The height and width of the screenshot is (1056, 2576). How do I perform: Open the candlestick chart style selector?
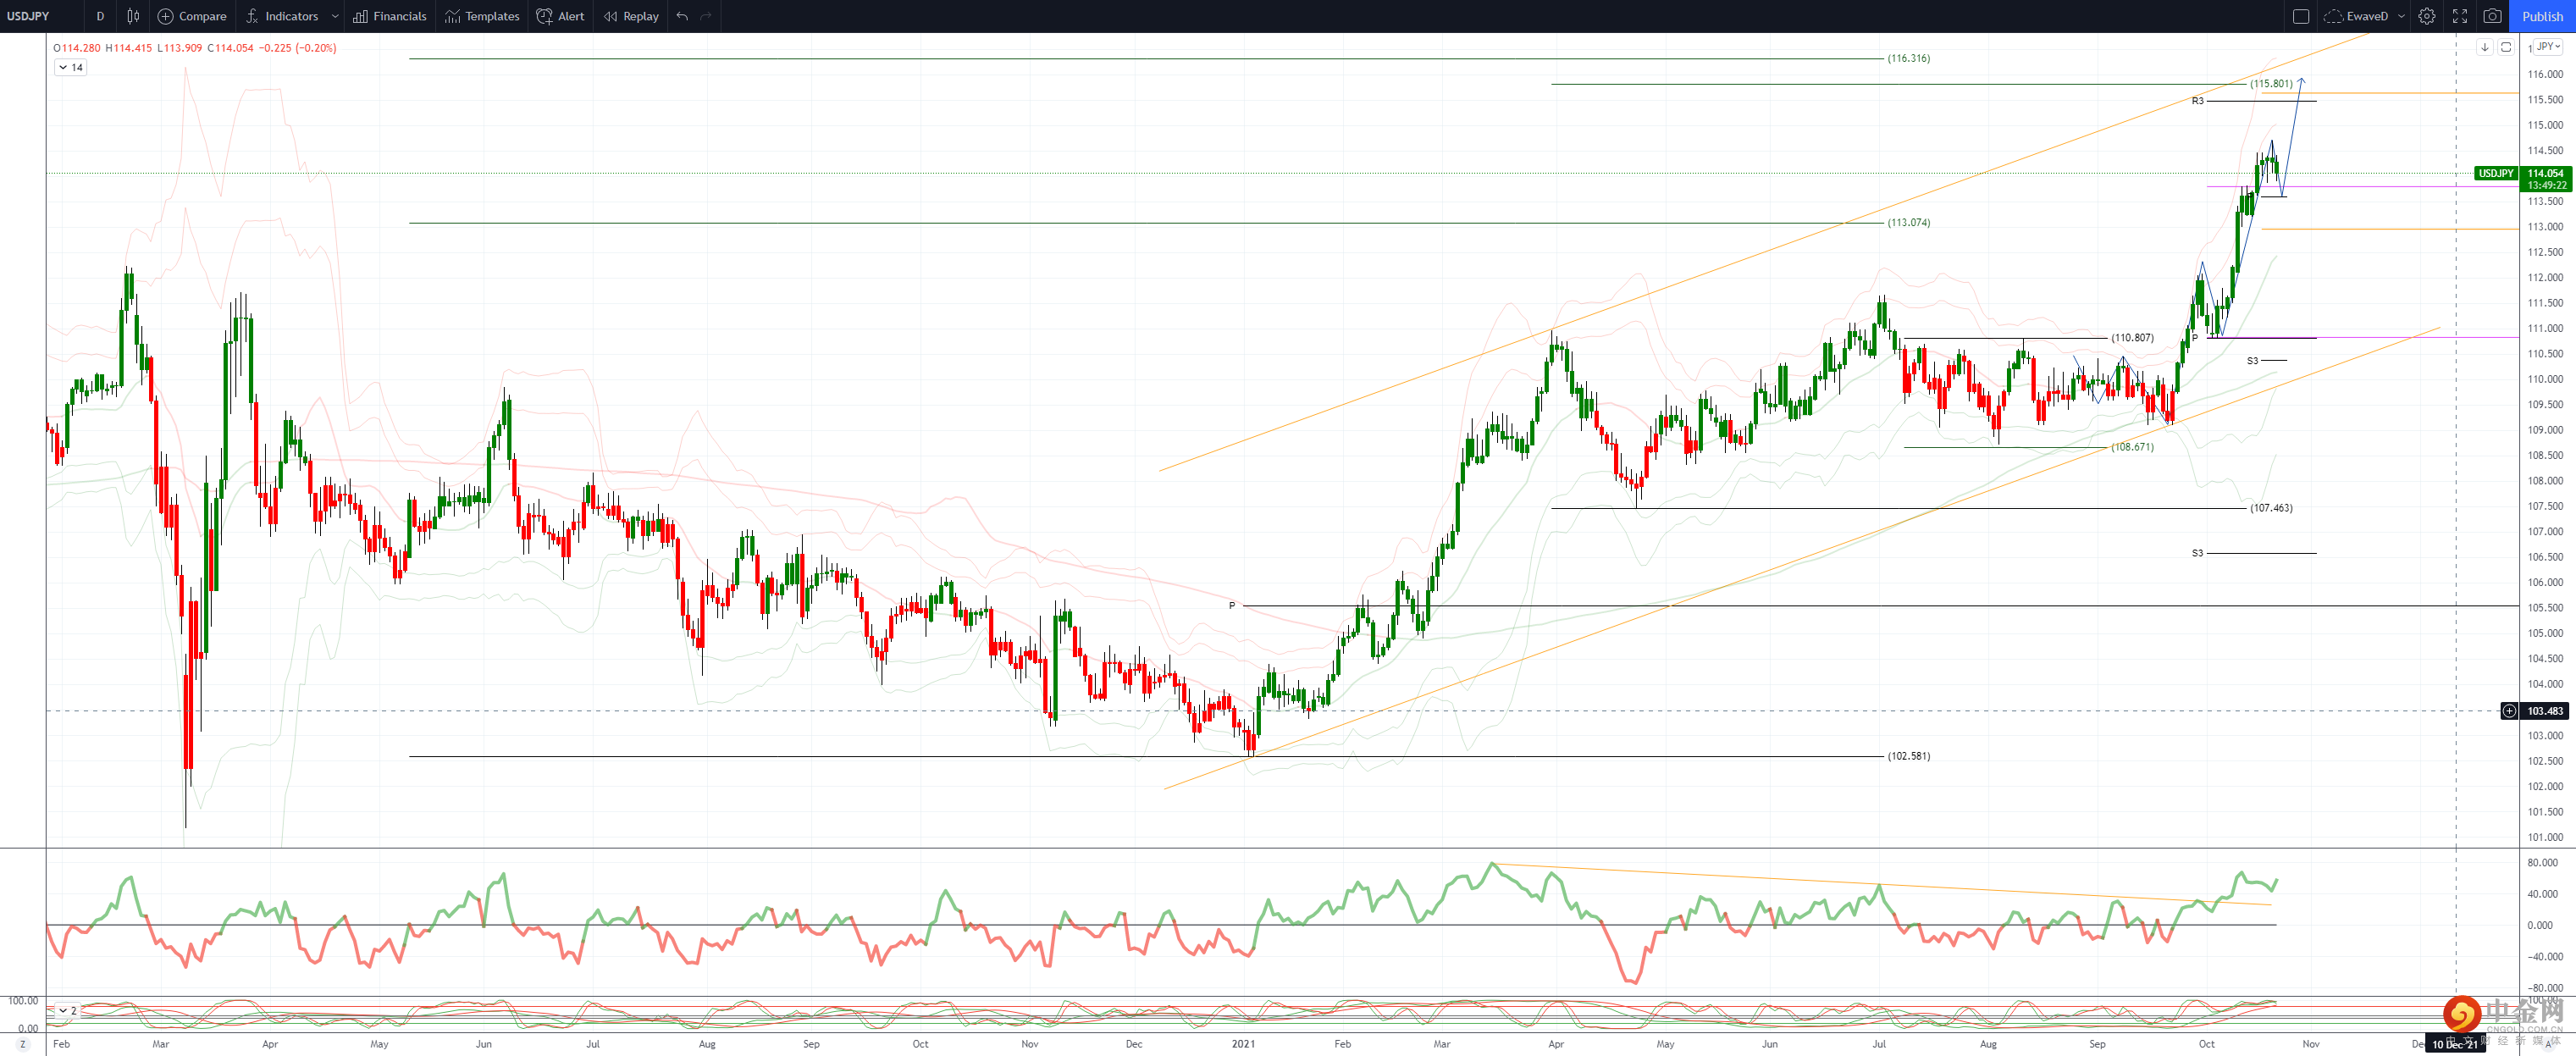pos(133,16)
